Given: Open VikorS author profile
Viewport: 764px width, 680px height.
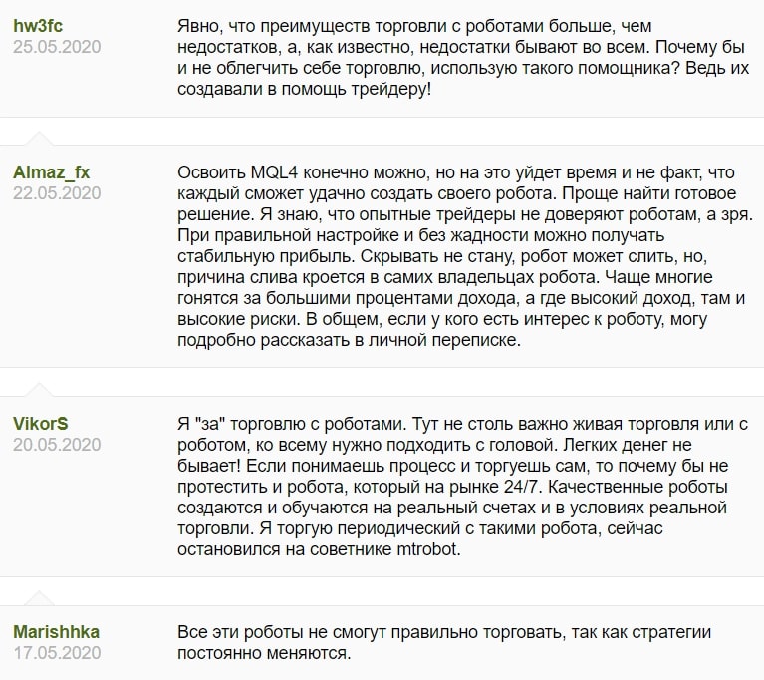Looking at the screenshot, I should coord(41,424).
